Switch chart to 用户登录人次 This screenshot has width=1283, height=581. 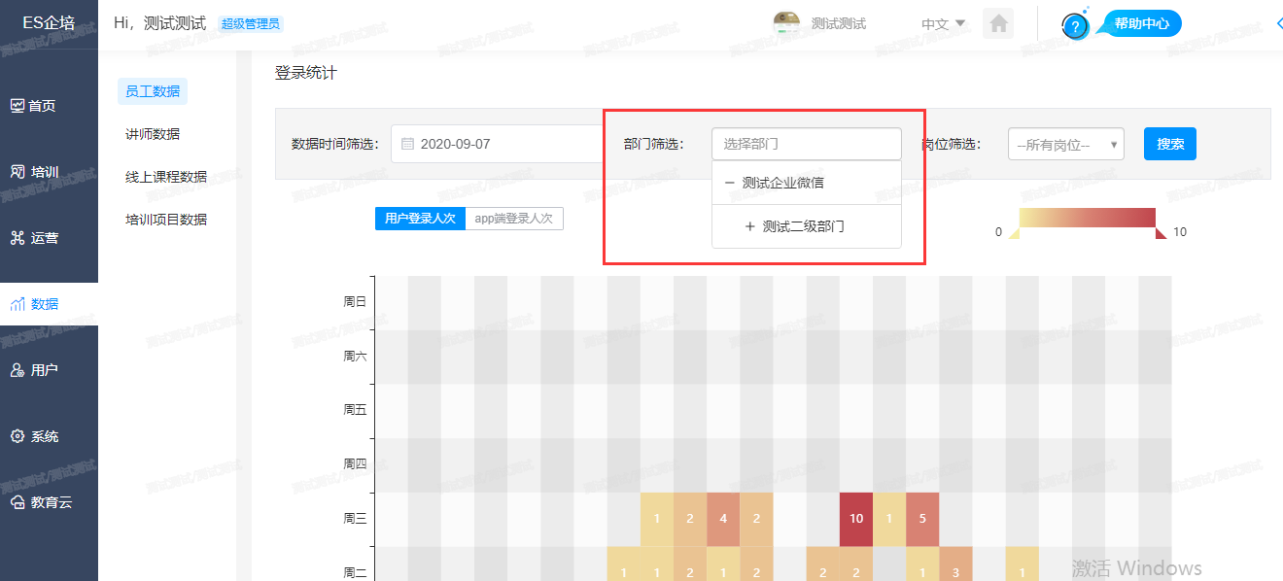coord(420,219)
